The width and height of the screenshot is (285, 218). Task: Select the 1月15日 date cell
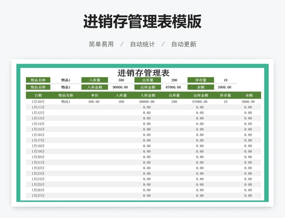coord(38,129)
